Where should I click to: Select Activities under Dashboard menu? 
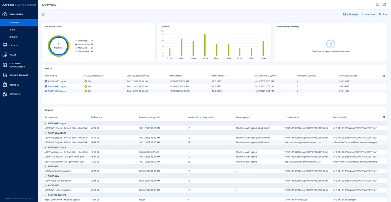[x=14, y=37]
